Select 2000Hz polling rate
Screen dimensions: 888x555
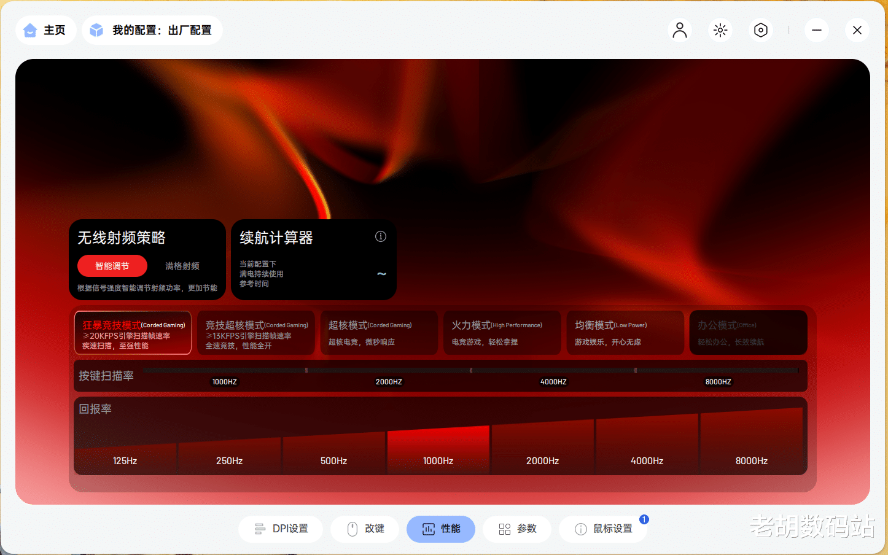tap(543, 447)
